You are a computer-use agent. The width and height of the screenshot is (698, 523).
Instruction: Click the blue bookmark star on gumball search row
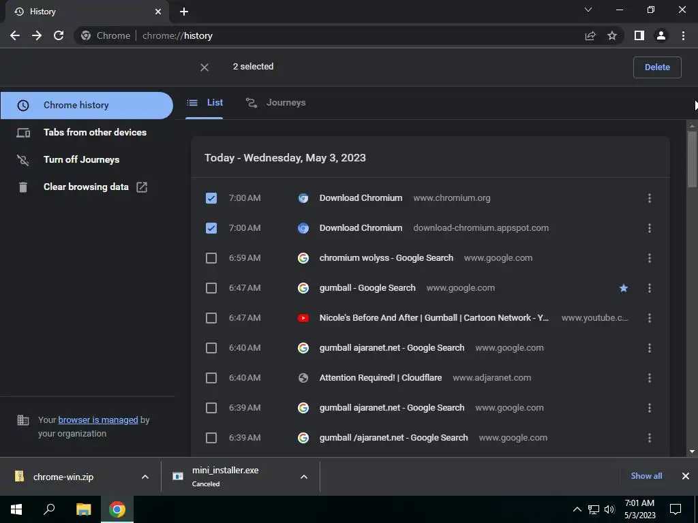pyautogui.click(x=624, y=288)
